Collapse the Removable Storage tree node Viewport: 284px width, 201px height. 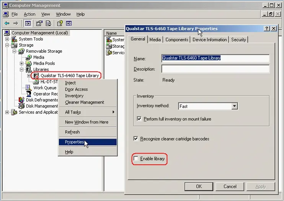coord(15,51)
